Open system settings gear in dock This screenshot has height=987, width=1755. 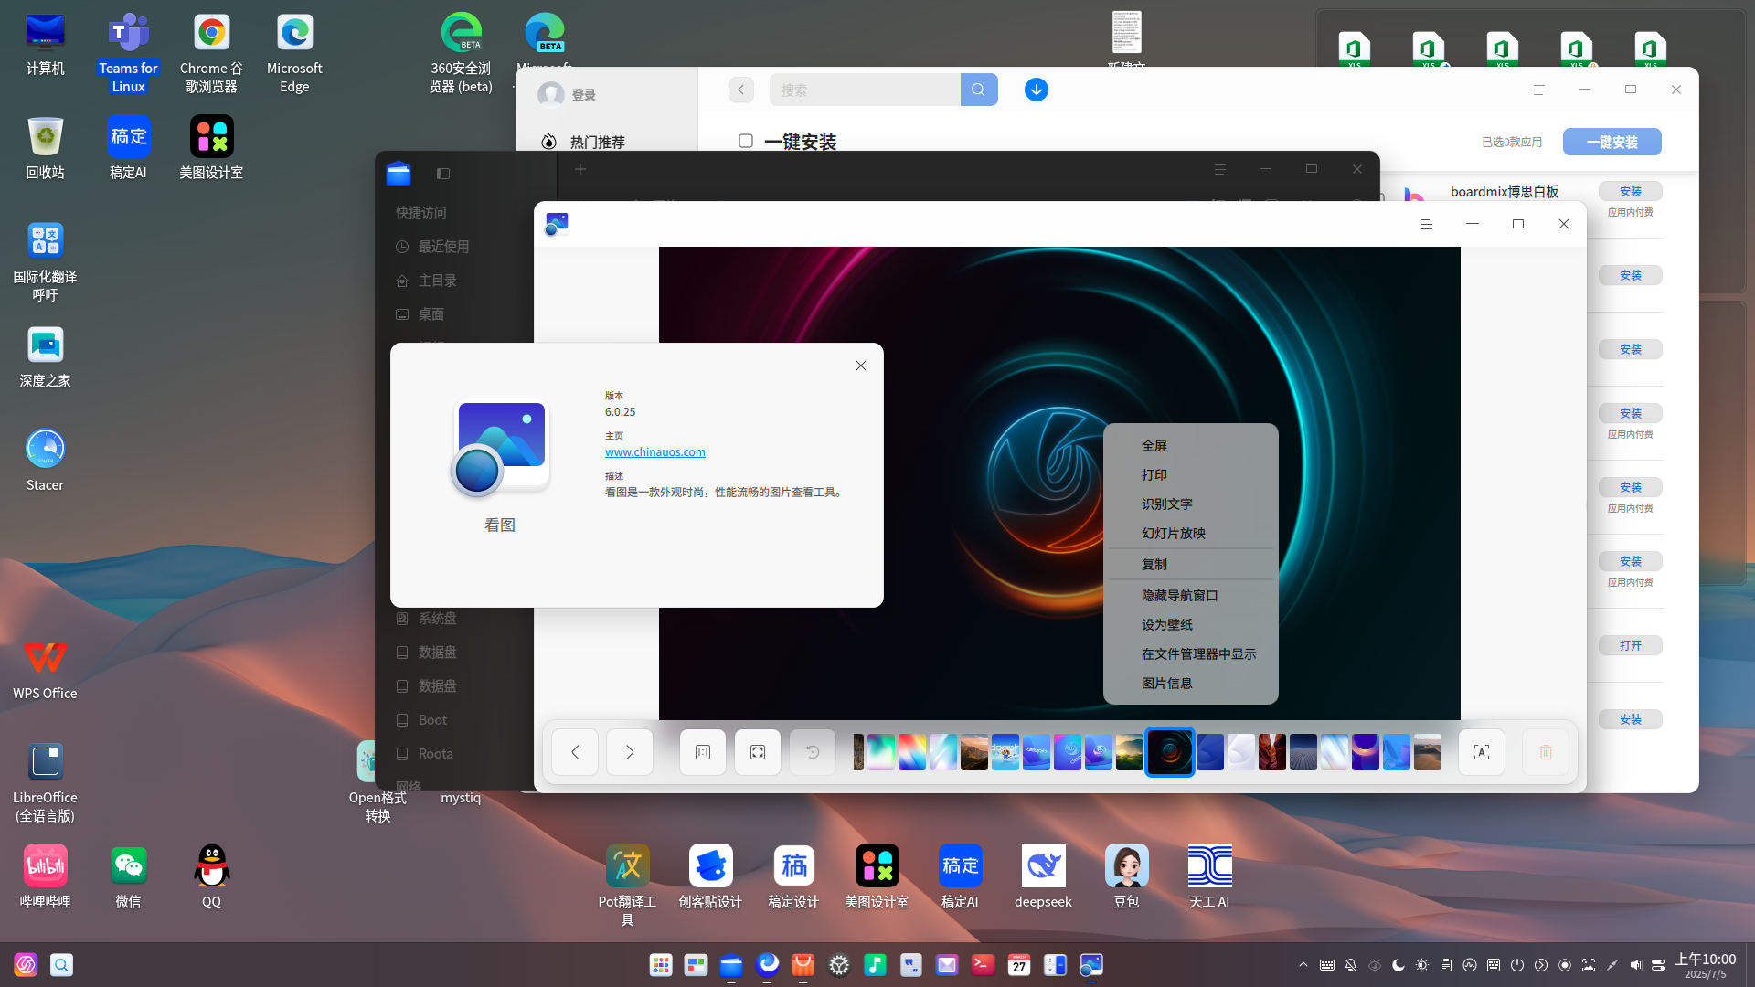(839, 965)
